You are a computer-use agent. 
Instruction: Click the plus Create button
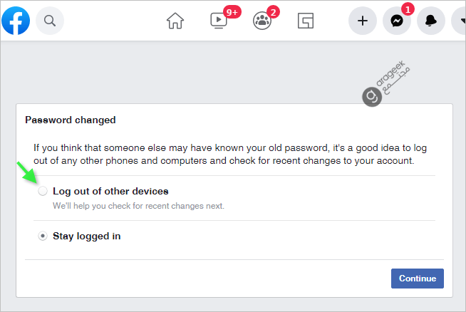click(x=362, y=21)
